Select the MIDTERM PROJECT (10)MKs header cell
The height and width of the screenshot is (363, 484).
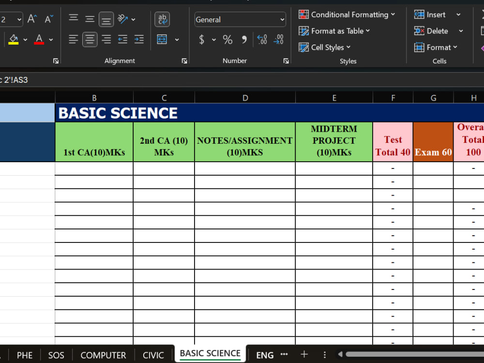(x=334, y=142)
